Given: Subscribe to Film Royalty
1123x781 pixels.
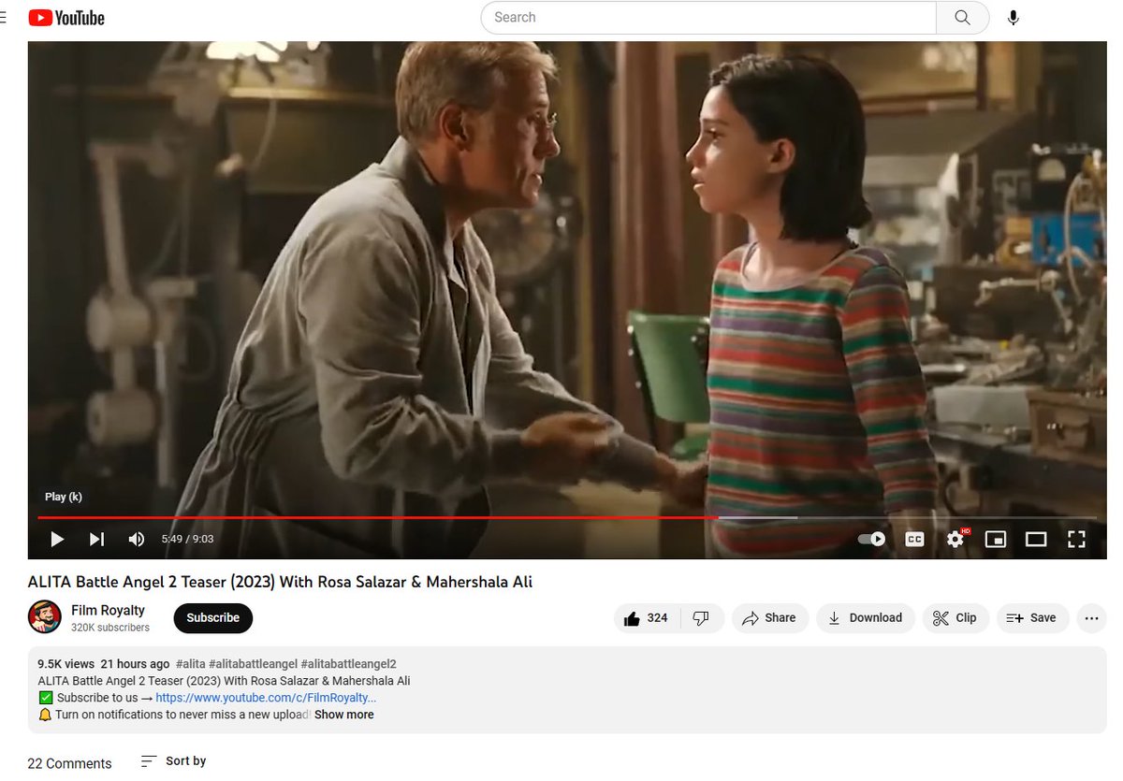Looking at the screenshot, I should (213, 617).
